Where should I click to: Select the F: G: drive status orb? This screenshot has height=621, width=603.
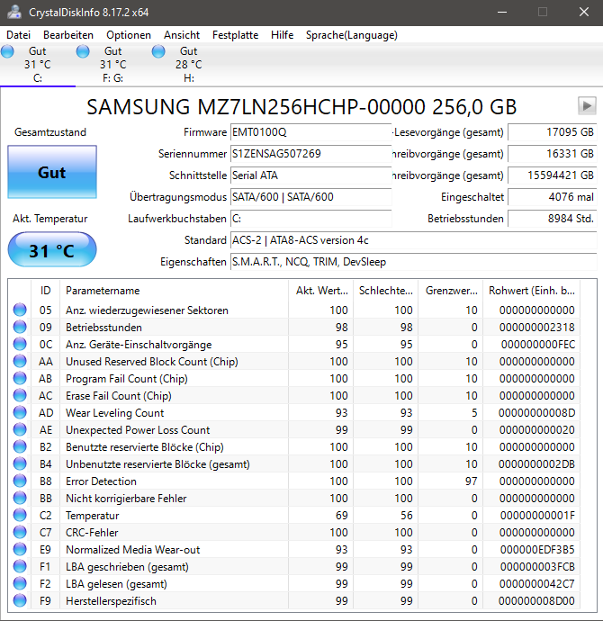tap(83, 51)
